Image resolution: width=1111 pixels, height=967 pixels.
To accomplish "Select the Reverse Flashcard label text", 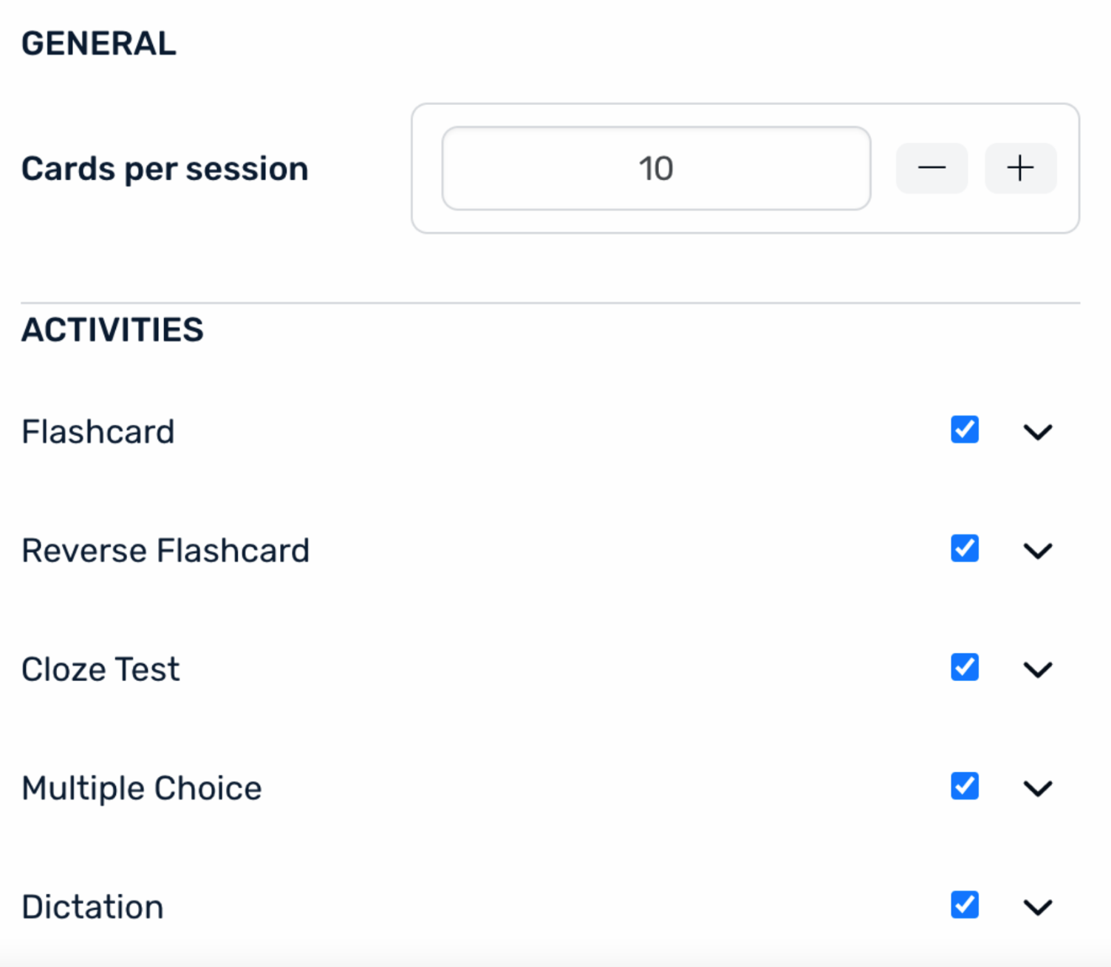I will point(165,551).
